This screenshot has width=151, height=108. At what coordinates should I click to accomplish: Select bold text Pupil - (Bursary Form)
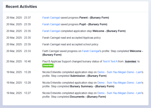93,24
